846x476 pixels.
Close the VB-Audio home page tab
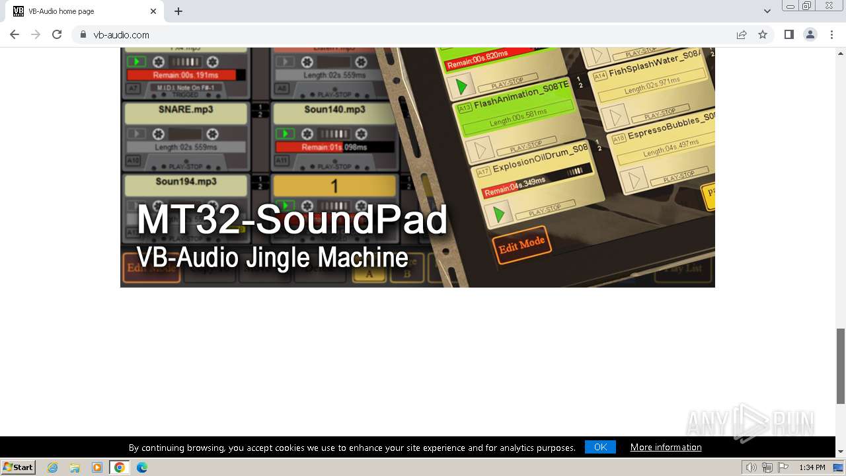153,11
